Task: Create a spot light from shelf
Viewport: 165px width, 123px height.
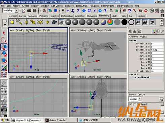Action: coord(33,22)
